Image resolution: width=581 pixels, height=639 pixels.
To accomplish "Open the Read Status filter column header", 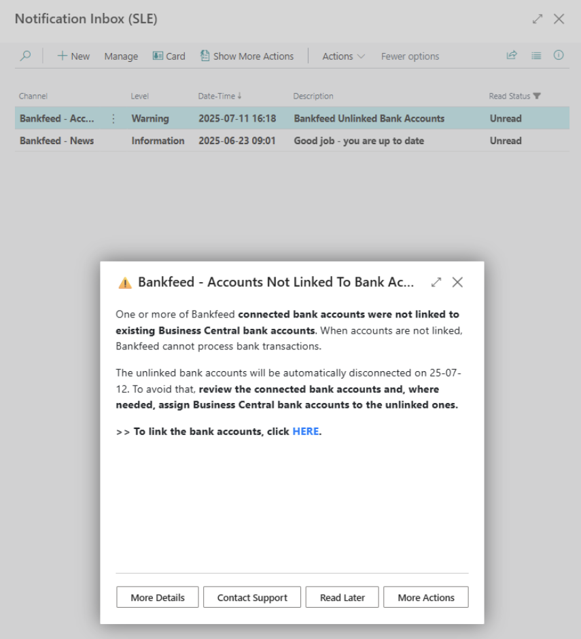I will (x=514, y=96).
